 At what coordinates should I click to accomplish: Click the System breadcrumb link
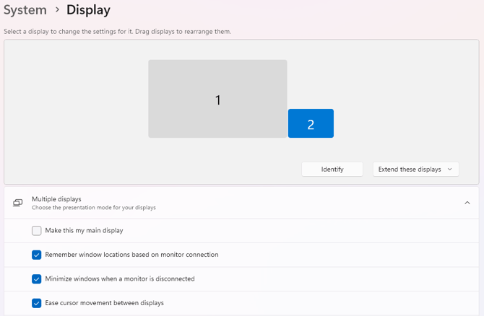pyautogui.click(x=25, y=10)
